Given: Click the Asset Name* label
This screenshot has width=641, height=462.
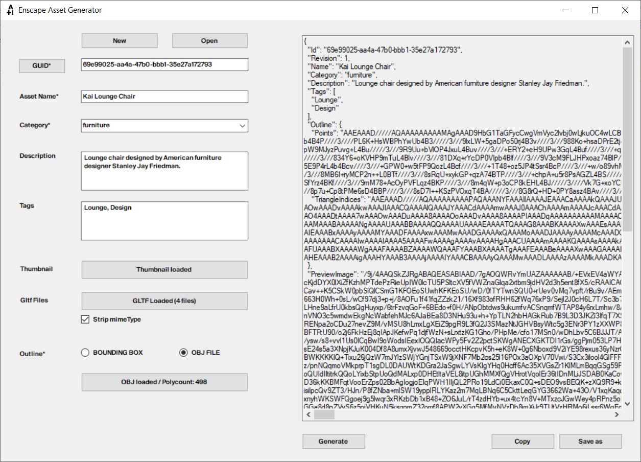Looking at the screenshot, I should pos(39,96).
